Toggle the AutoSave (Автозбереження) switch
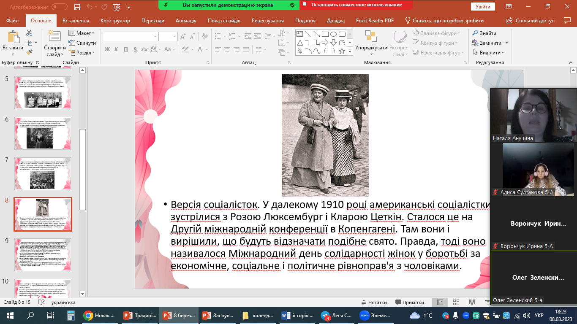This screenshot has height=324, width=577. pos(60,7)
